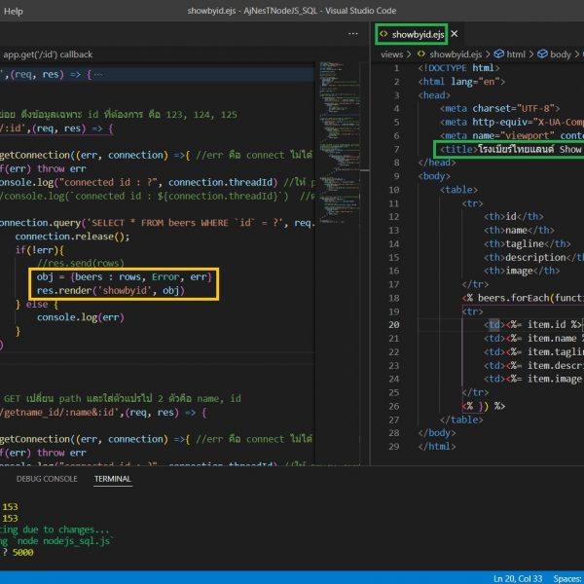
Task: Click line number 20 in right editor
Action: click(393, 324)
